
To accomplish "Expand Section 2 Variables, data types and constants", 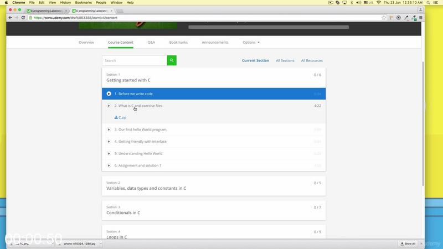I will tap(214, 186).
